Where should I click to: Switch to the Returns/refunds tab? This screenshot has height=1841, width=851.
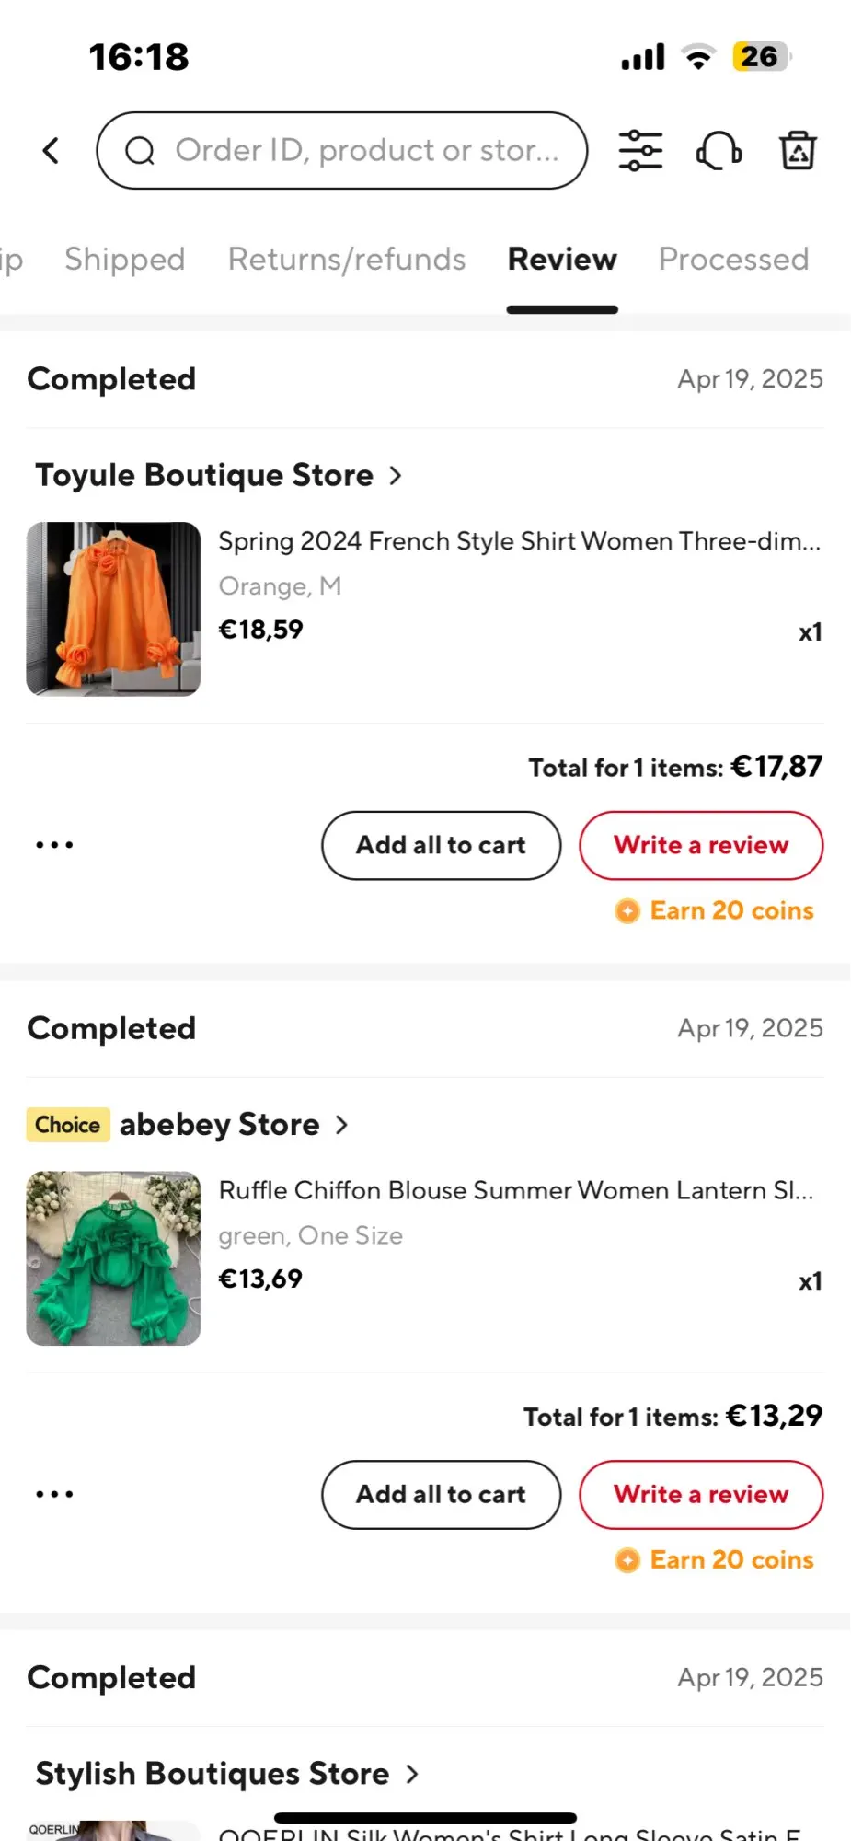347,260
